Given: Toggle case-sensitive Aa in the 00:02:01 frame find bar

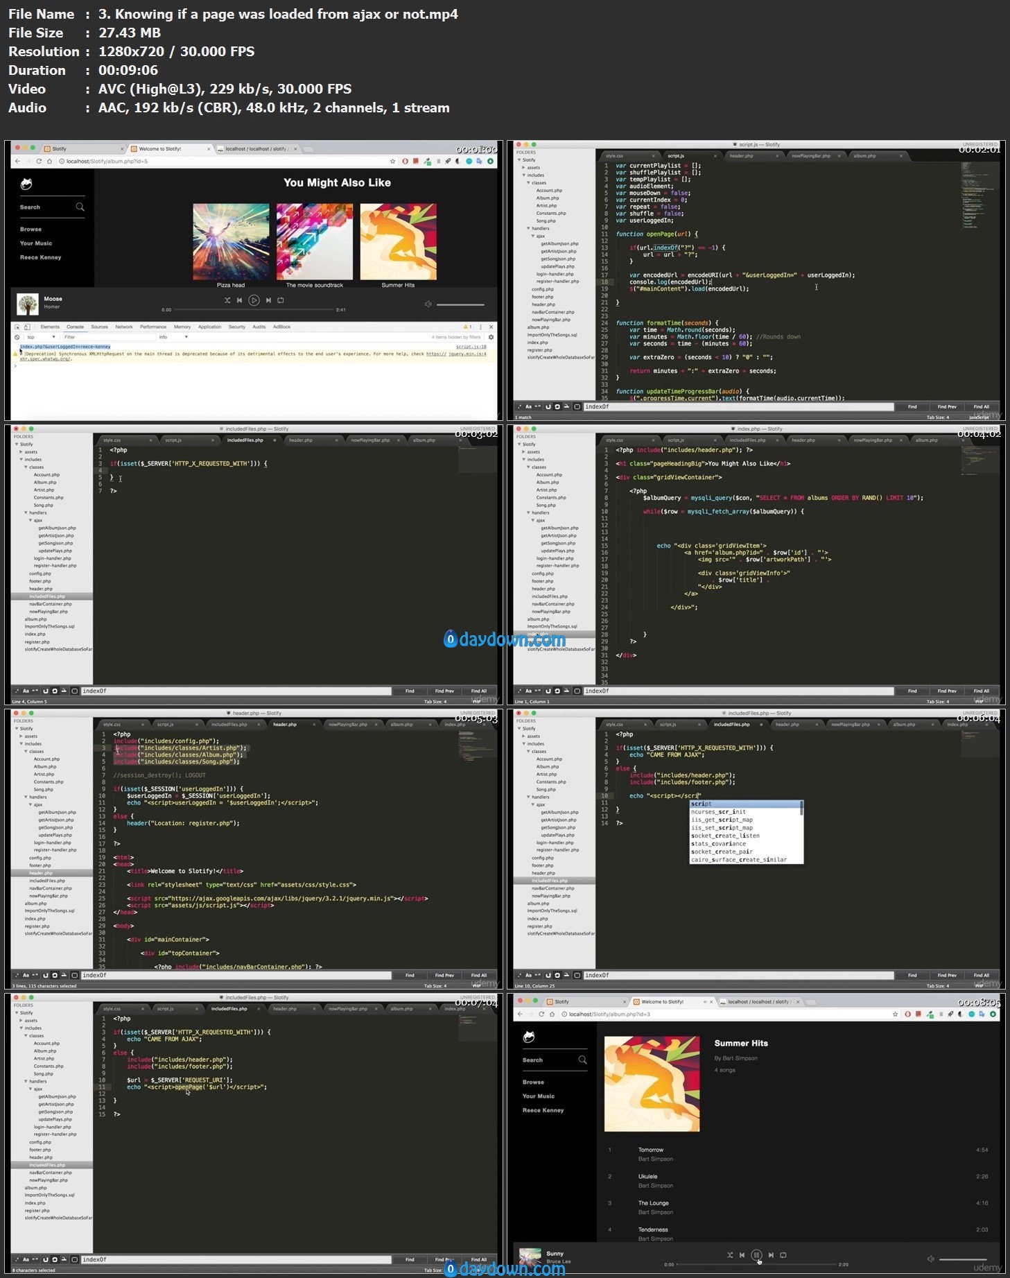Looking at the screenshot, I should coord(528,406).
